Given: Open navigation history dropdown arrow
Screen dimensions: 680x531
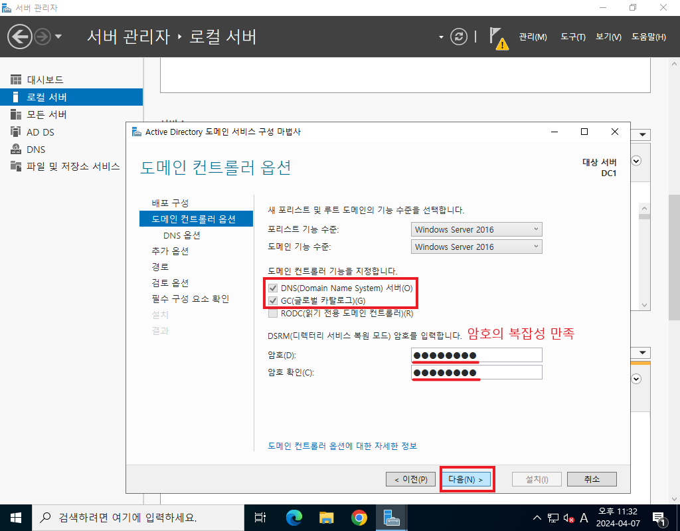Looking at the screenshot, I should click(58, 37).
